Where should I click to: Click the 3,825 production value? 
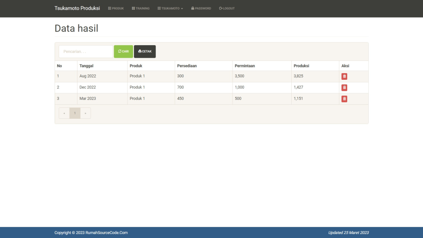coord(298,76)
